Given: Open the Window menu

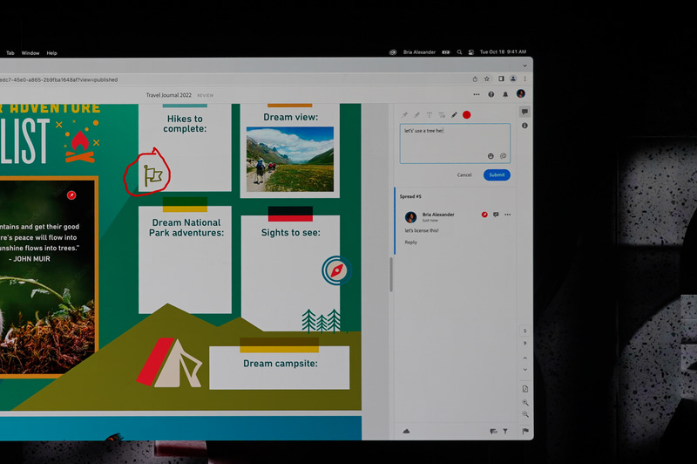Looking at the screenshot, I should [x=30, y=53].
